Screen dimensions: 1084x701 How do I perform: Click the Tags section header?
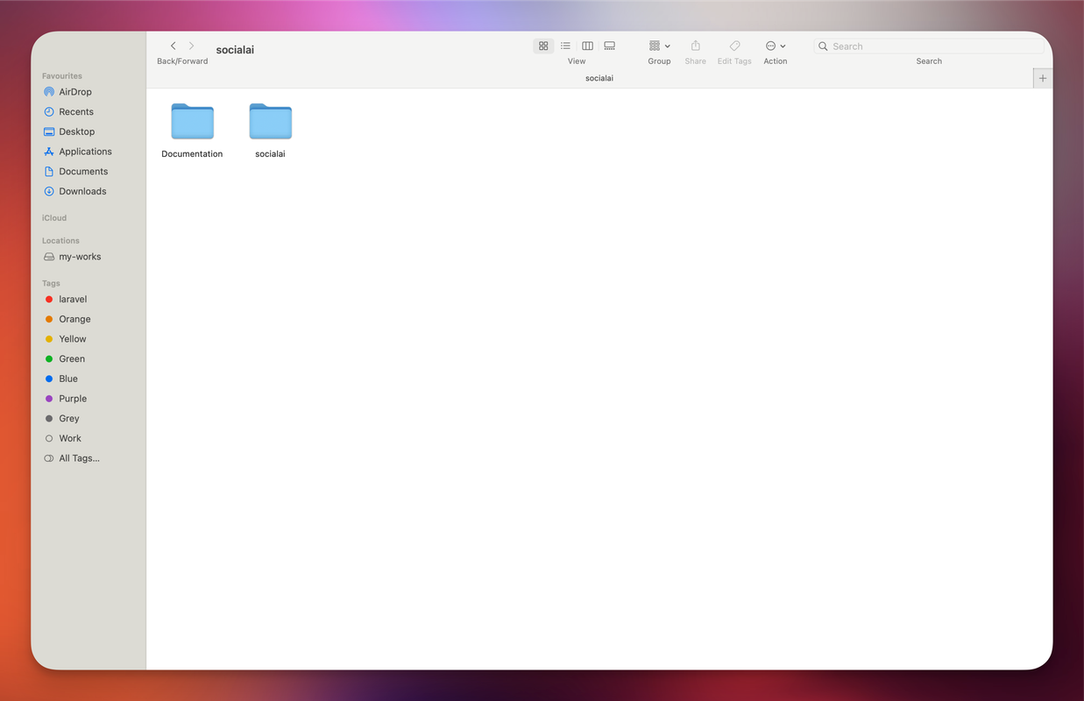51,283
